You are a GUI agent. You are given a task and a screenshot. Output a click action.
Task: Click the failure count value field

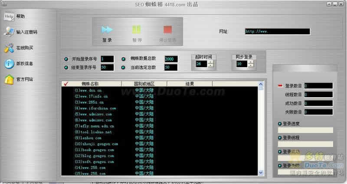coord(318,112)
